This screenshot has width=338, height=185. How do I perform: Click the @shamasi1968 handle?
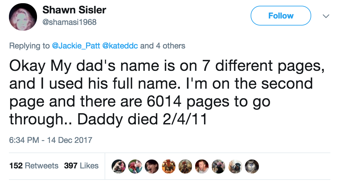point(69,22)
